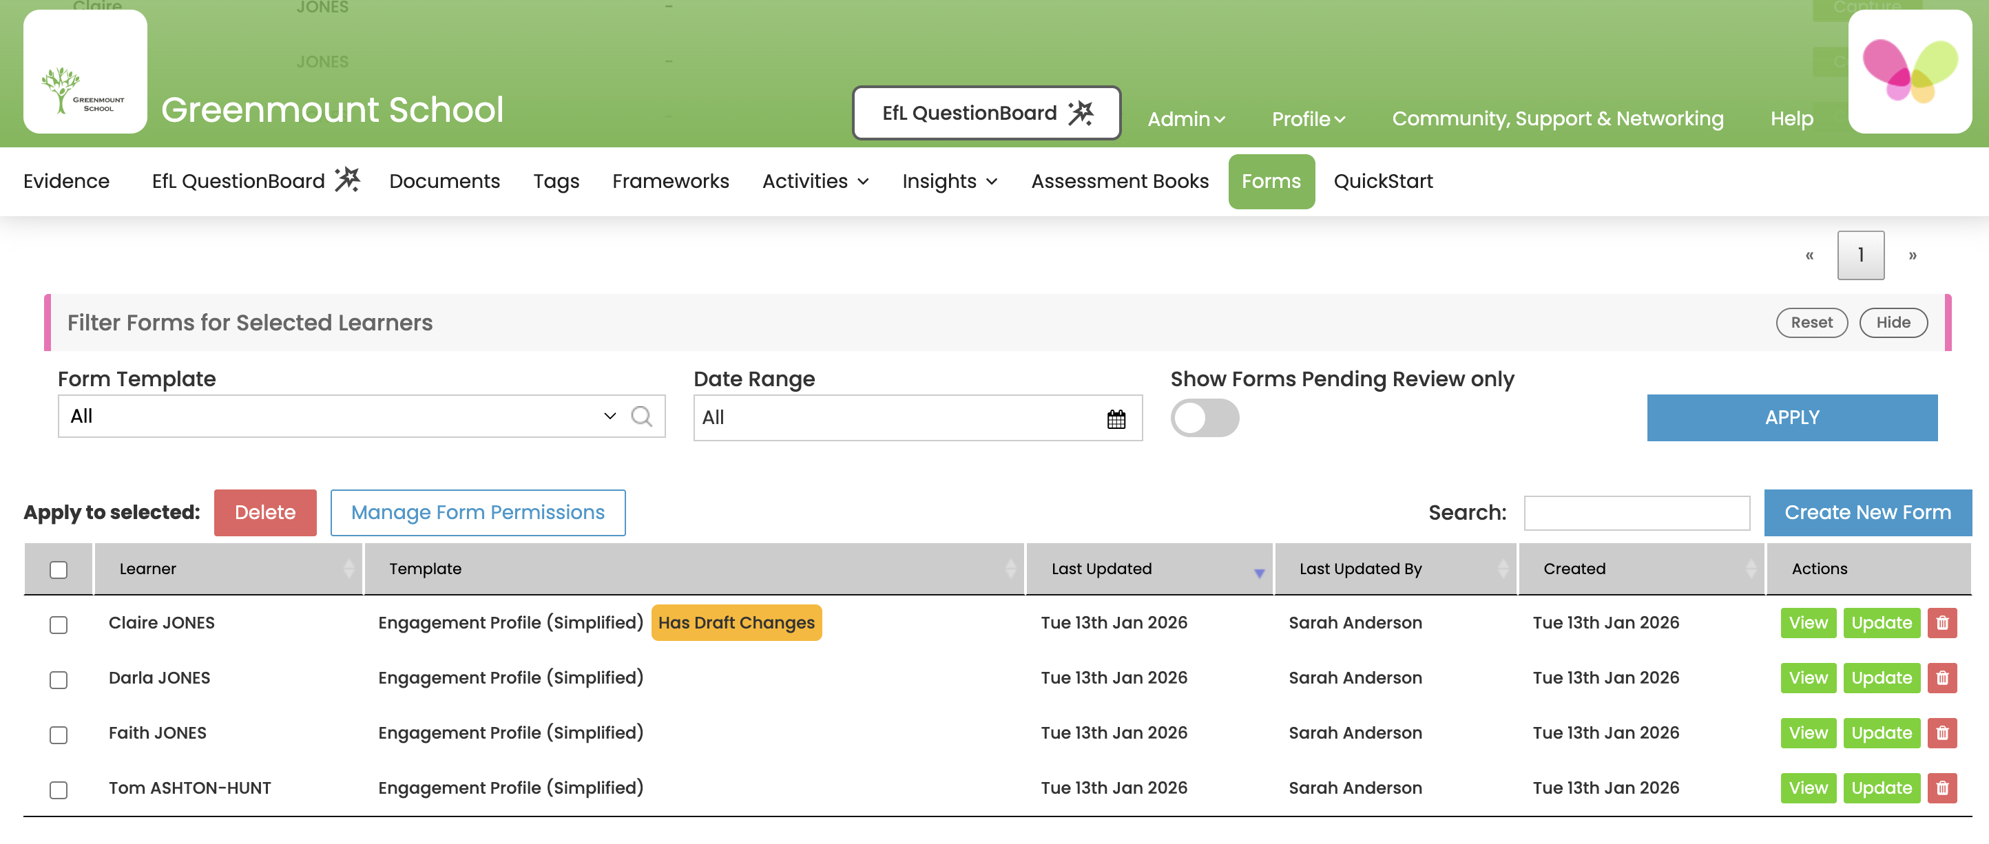
Task: Expand the Admin menu
Action: (x=1186, y=118)
